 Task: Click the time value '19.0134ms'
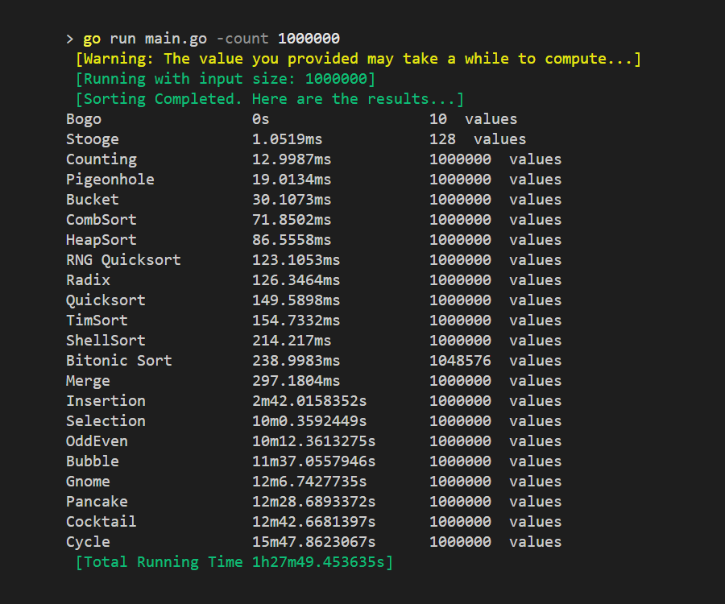[x=292, y=180]
